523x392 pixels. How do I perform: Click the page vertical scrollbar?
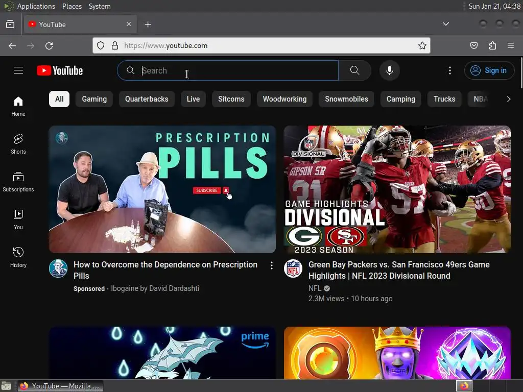coord(521,72)
